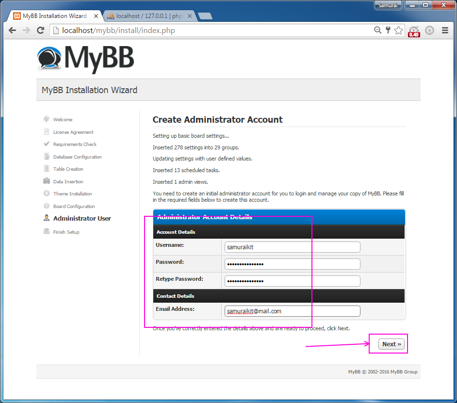Click the Welcome step label
457x403 pixels.
coord(63,119)
